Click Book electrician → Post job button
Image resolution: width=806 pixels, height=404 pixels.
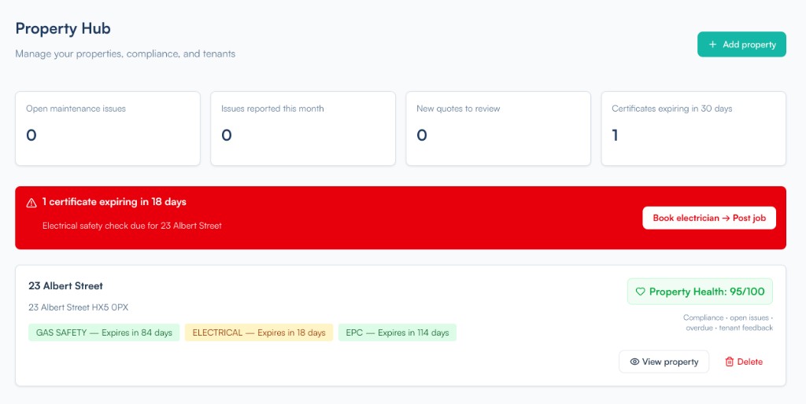[708, 218]
